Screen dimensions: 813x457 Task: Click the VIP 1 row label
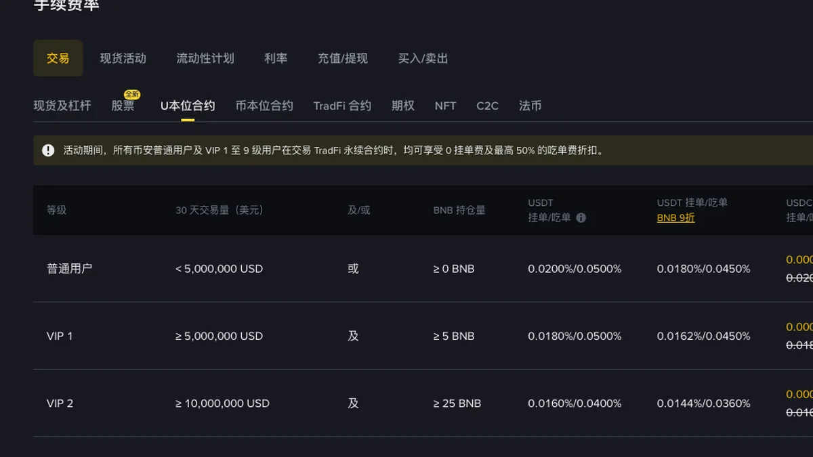[x=60, y=336]
